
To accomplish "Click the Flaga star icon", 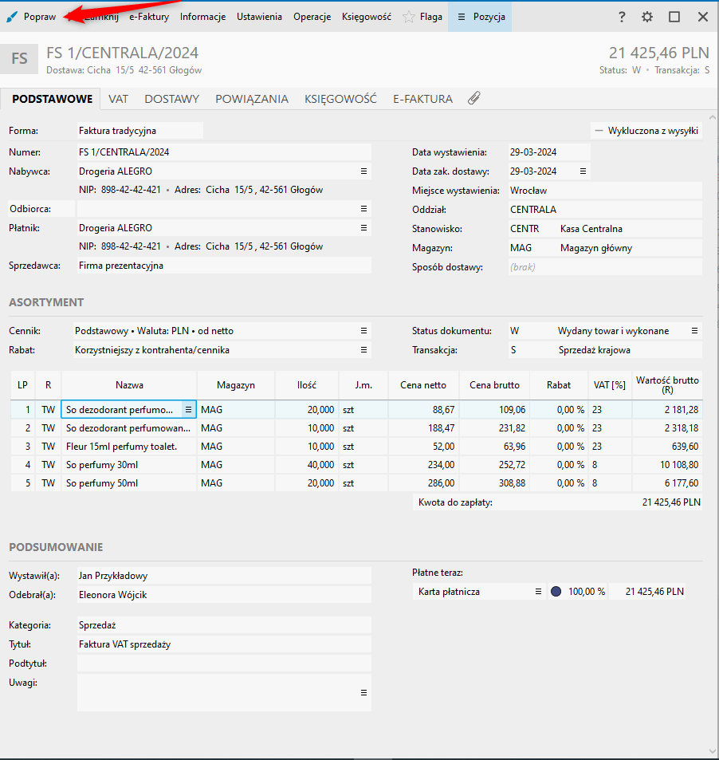I will pyautogui.click(x=409, y=17).
